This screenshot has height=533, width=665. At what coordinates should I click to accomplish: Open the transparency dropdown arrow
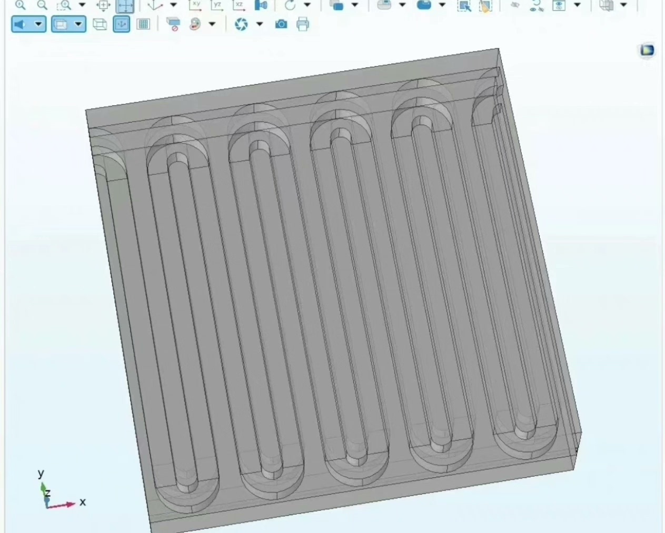click(78, 24)
